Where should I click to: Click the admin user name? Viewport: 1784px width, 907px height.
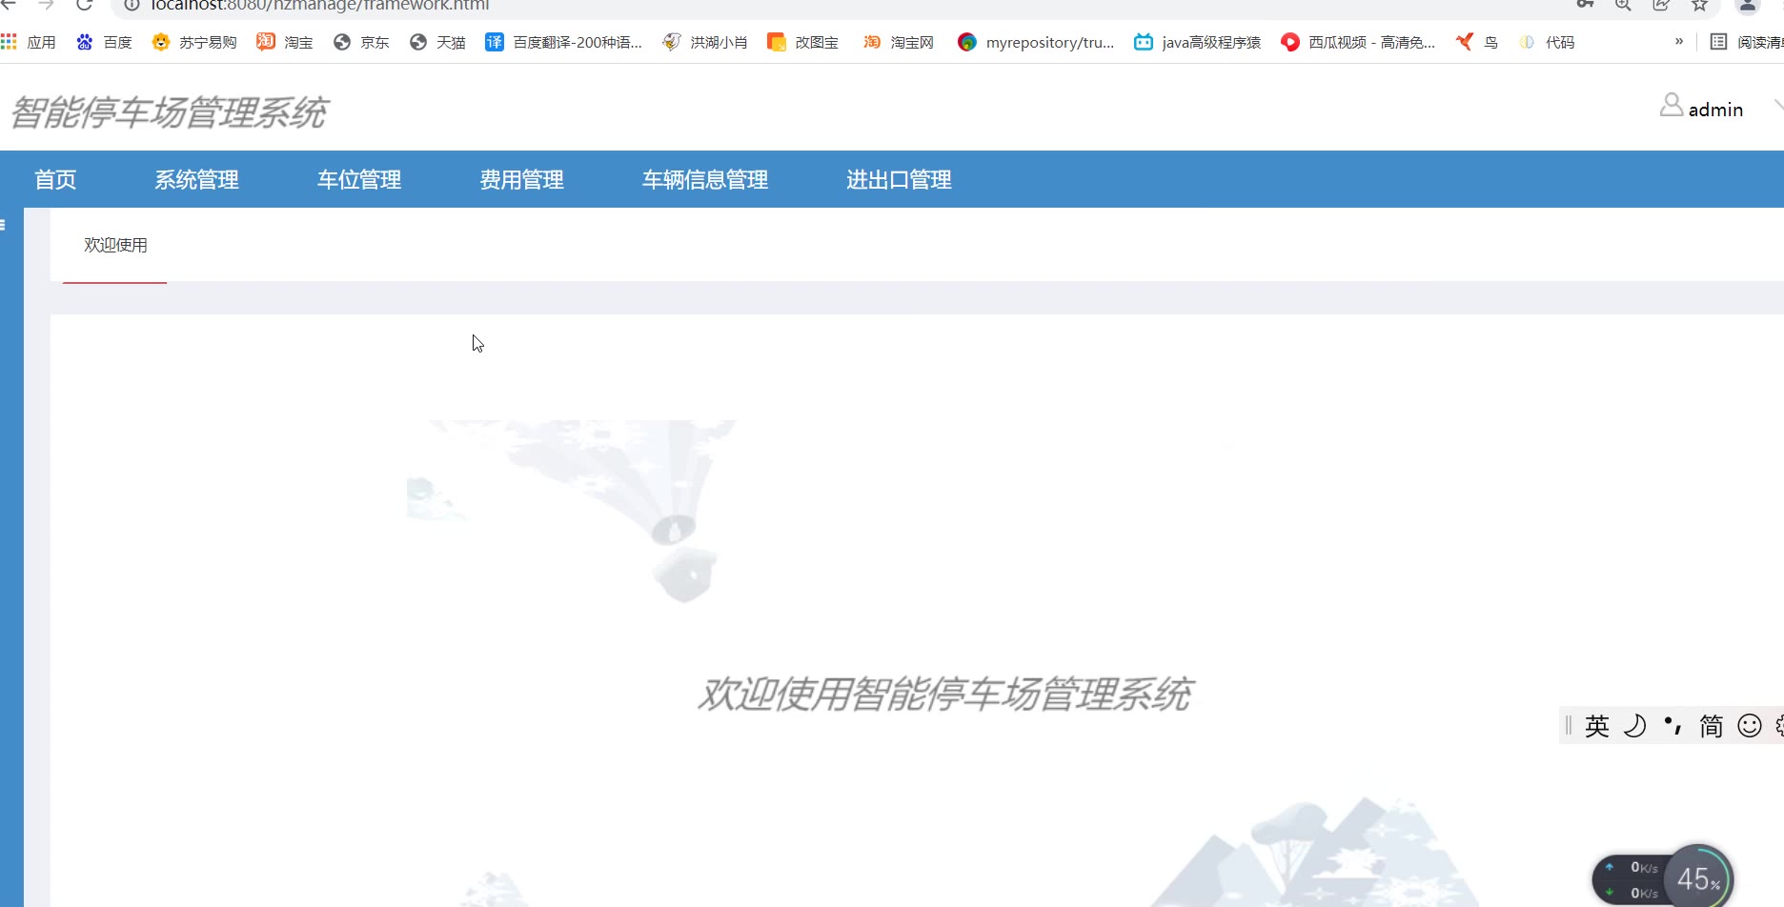point(1715,110)
